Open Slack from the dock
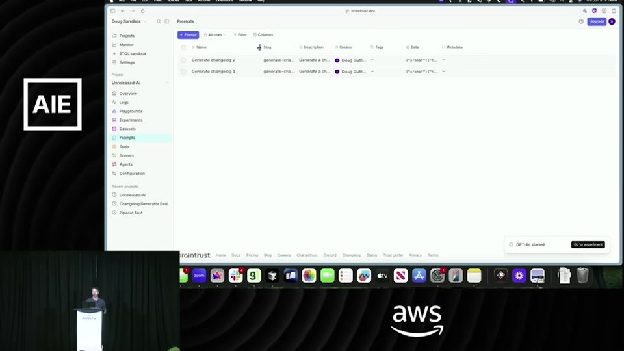 click(x=235, y=276)
